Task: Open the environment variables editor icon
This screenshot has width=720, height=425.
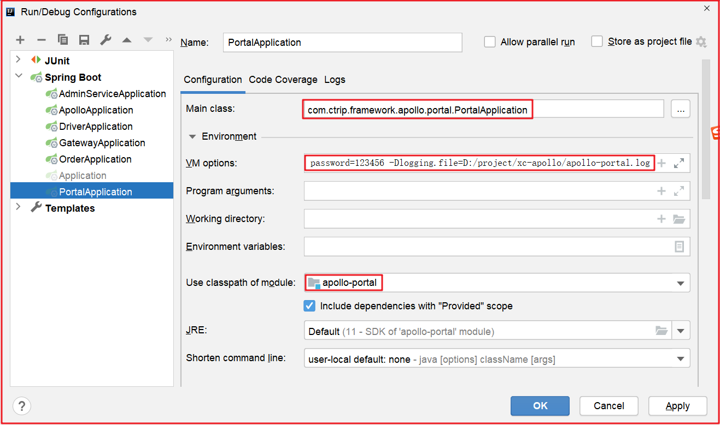Action: coord(679,247)
